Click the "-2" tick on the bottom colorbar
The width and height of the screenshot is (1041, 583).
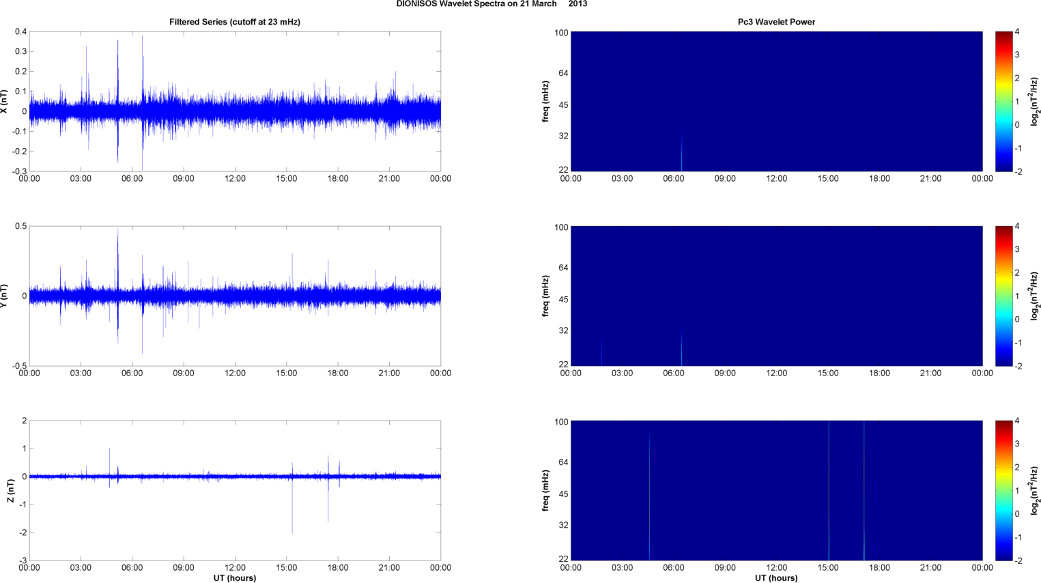tap(1018, 560)
